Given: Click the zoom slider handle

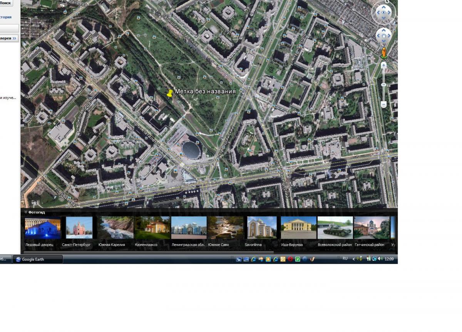Looking at the screenshot, I should pos(383,85).
